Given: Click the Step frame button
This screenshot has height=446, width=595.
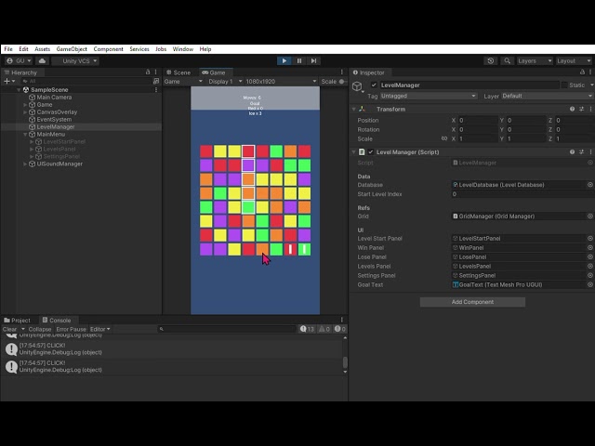Looking at the screenshot, I should [x=313, y=60].
